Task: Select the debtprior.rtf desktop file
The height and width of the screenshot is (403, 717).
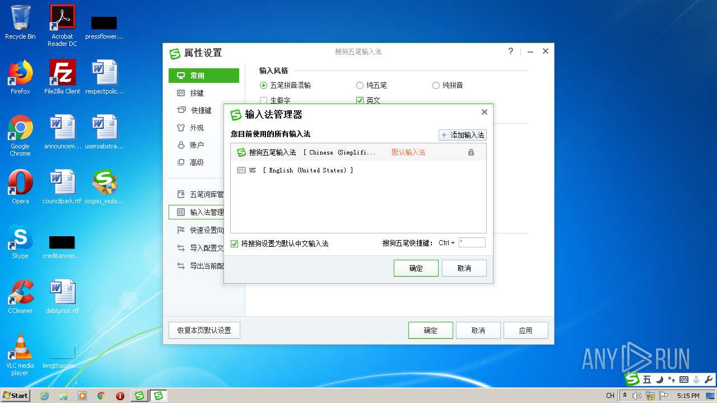Action: pyautogui.click(x=62, y=297)
